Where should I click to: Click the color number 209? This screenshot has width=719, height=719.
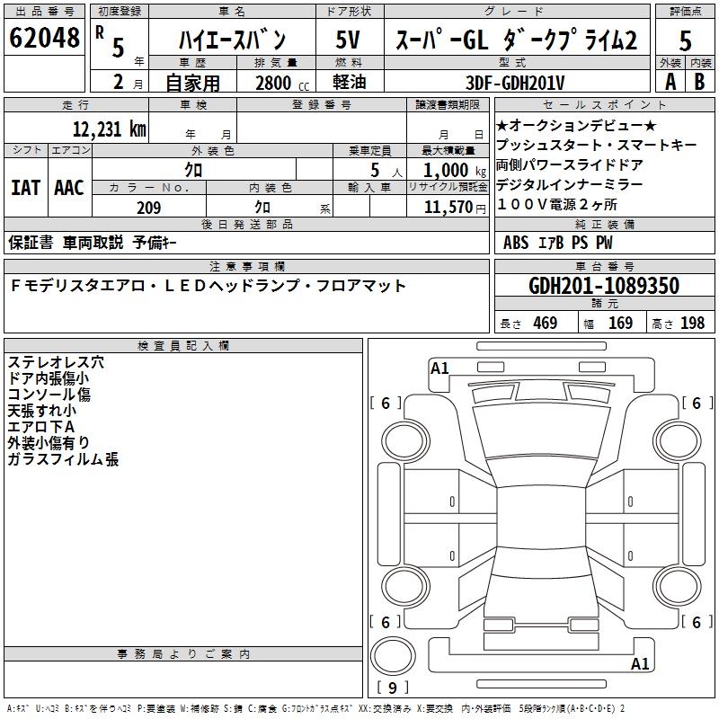148,208
